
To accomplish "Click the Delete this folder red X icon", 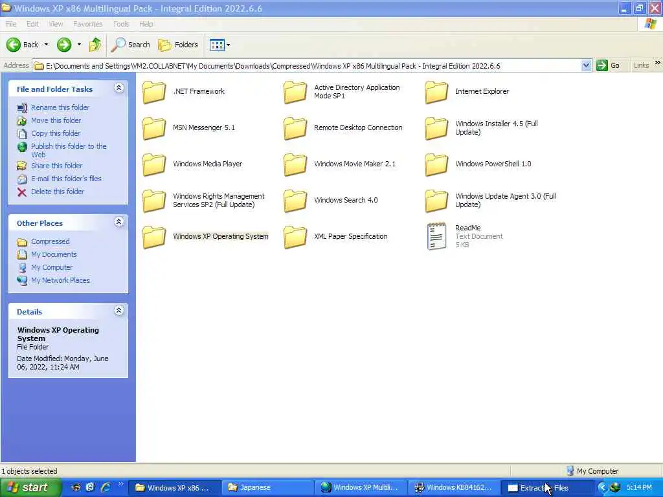I will point(21,192).
